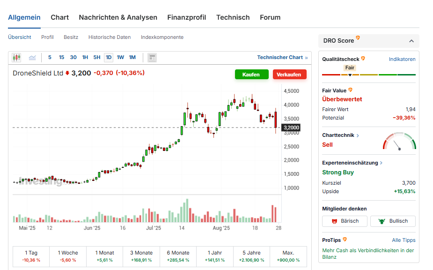Click the Pro badge next to Fair Value
Screen dimensions: 433x270
(351, 90)
